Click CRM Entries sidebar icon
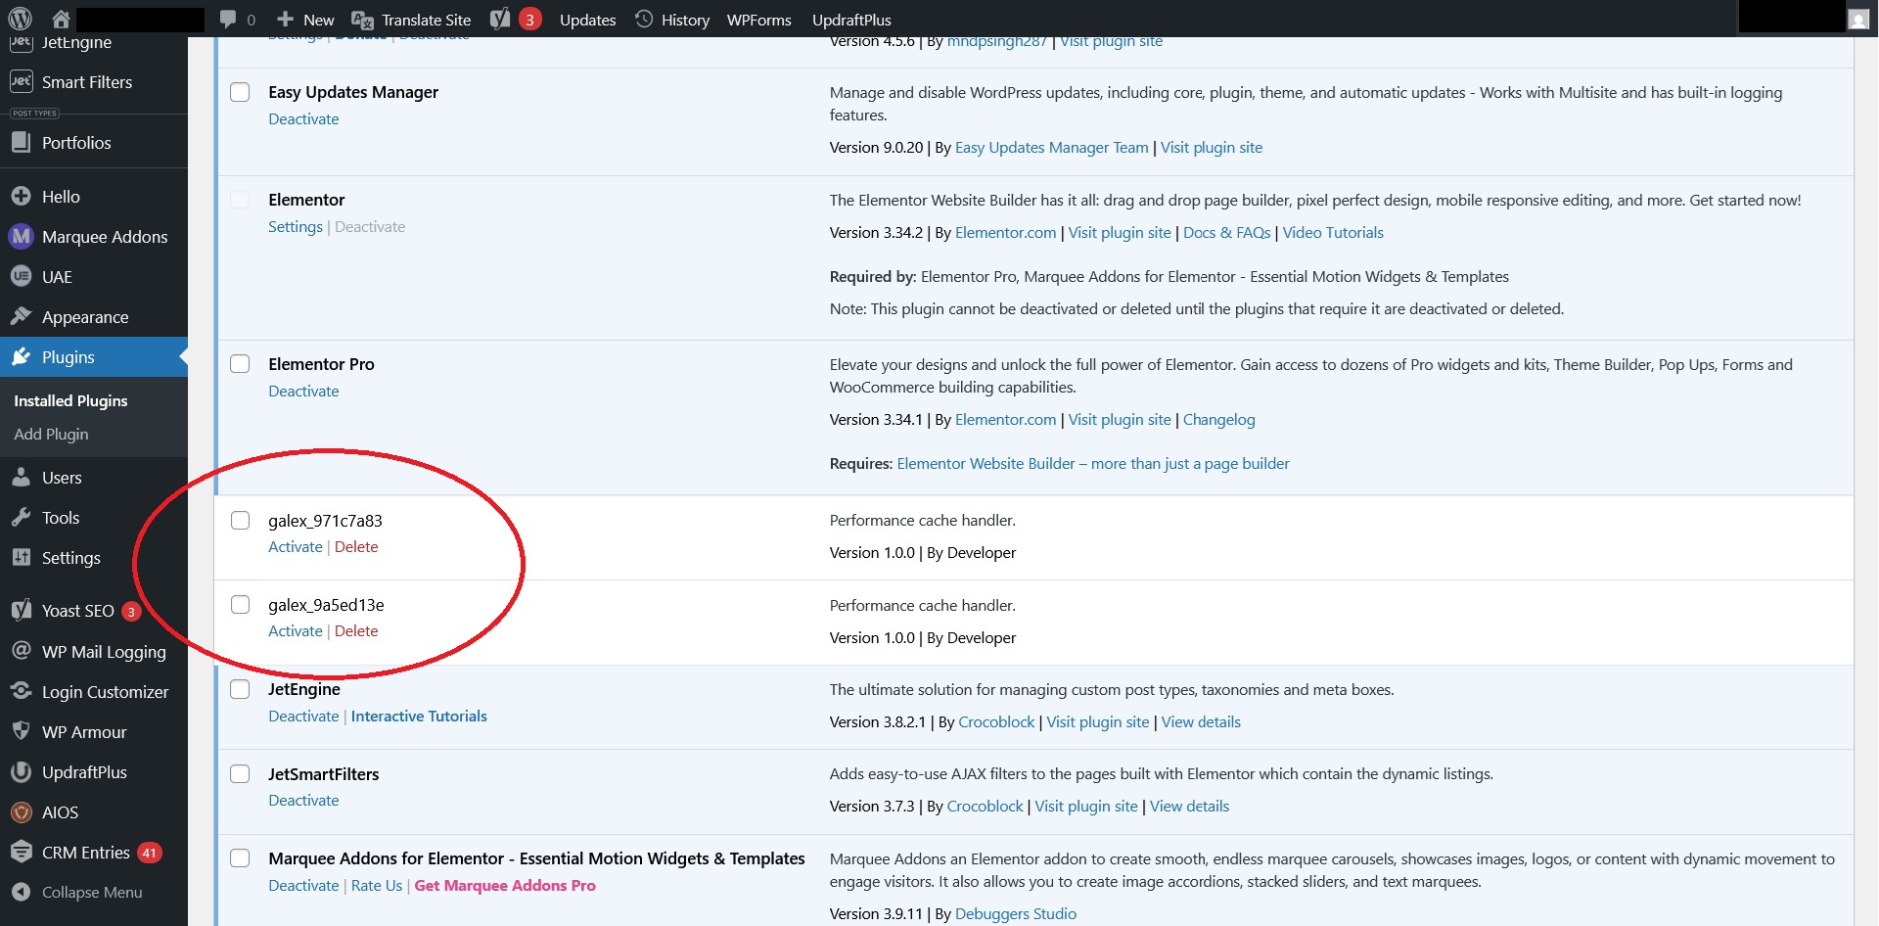The image size is (1879, 926). [22, 853]
